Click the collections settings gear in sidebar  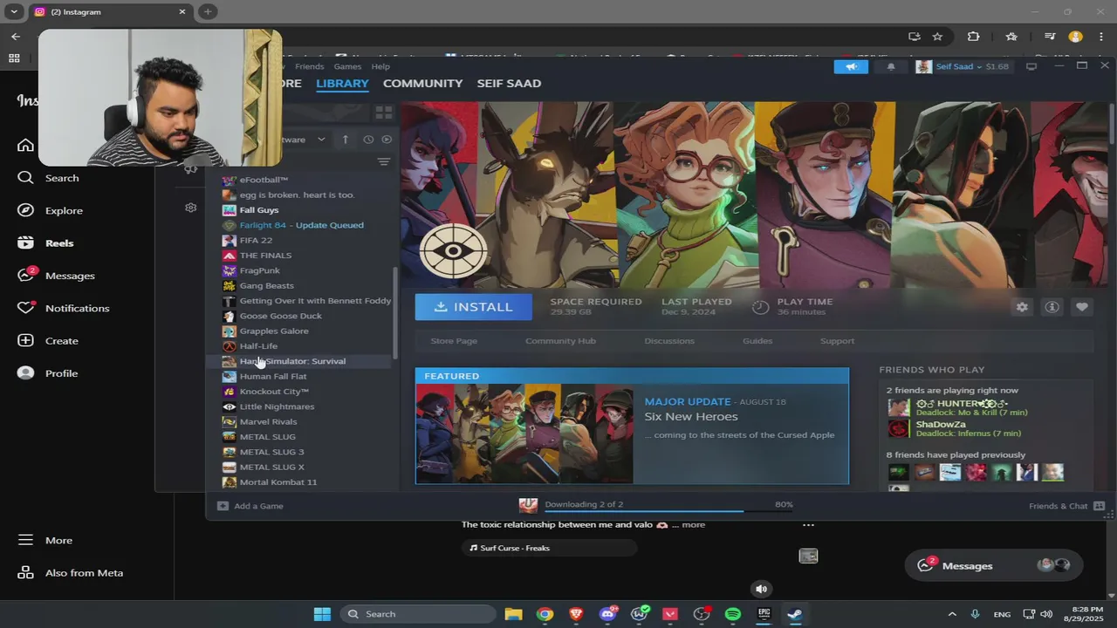190,208
